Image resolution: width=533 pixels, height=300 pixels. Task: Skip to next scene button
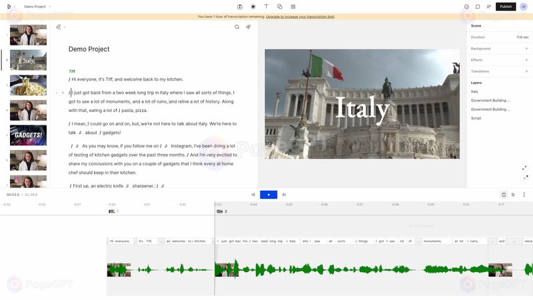tap(284, 195)
